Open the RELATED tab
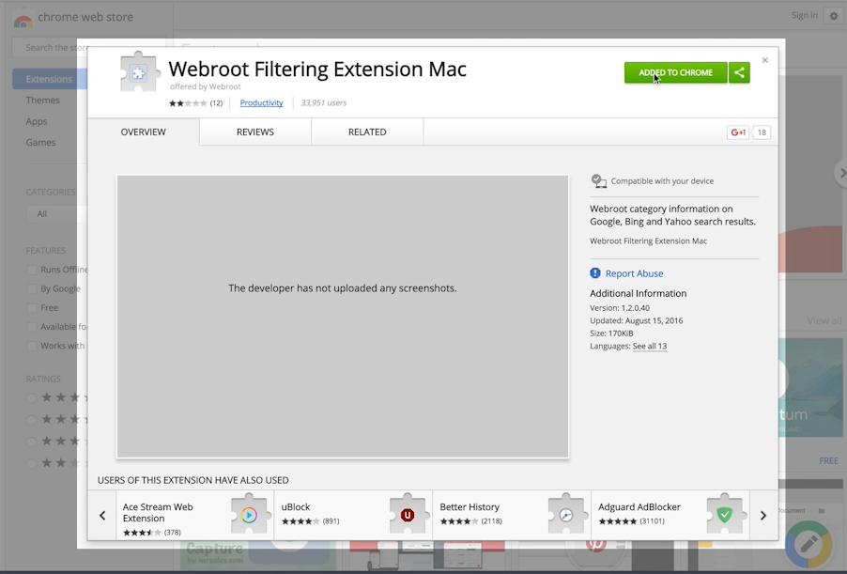The height and width of the screenshot is (574, 847). 367,132
